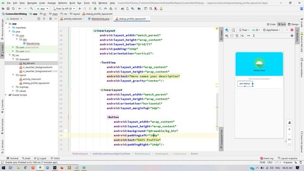Viewport: 304px width, 171px height.
Task: Select bg_btn.xml in project tree
Action: 28,63
